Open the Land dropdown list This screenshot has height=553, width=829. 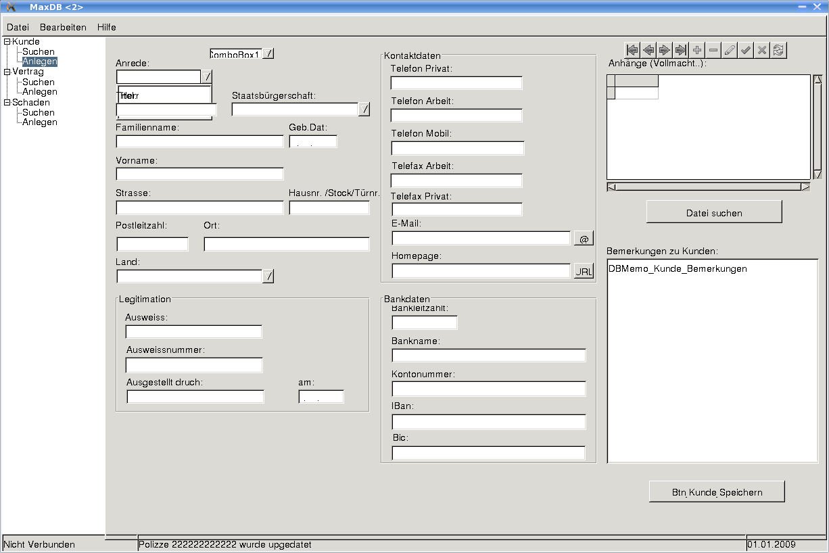[x=268, y=276]
